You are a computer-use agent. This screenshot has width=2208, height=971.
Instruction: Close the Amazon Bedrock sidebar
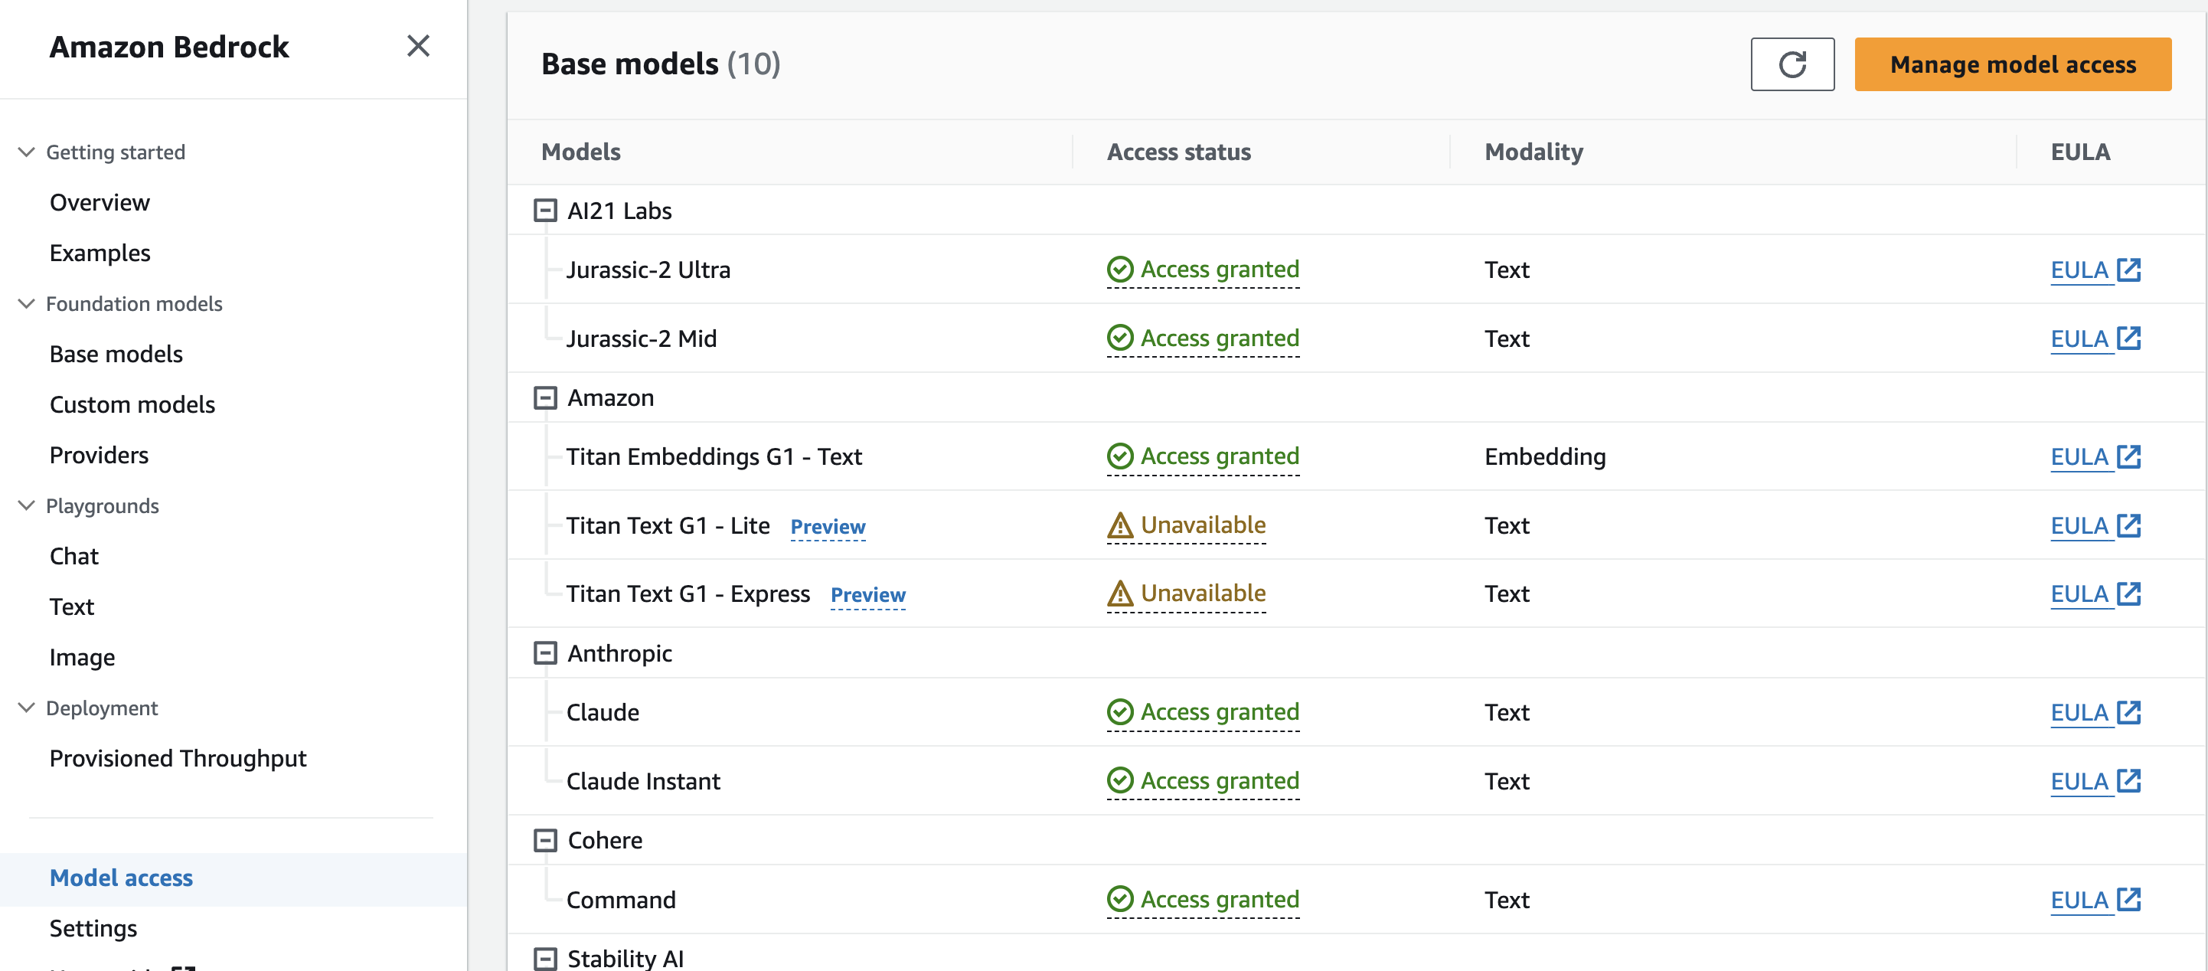coord(417,45)
